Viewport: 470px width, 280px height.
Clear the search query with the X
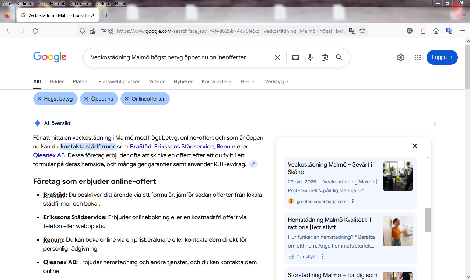(x=277, y=57)
